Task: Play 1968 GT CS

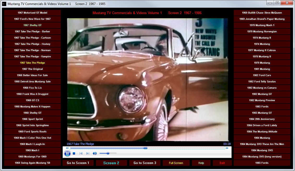Action: tap(32, 100)
